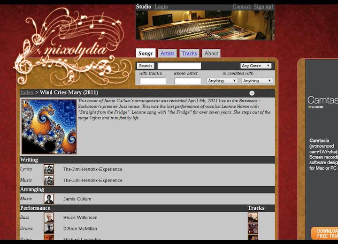
Task: Open D'Arce McMillan's artist thumbnail
Action: 49,229
